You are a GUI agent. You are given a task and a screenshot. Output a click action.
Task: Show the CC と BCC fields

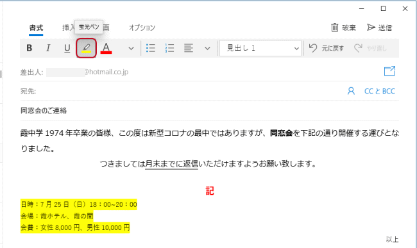[380, 91]
